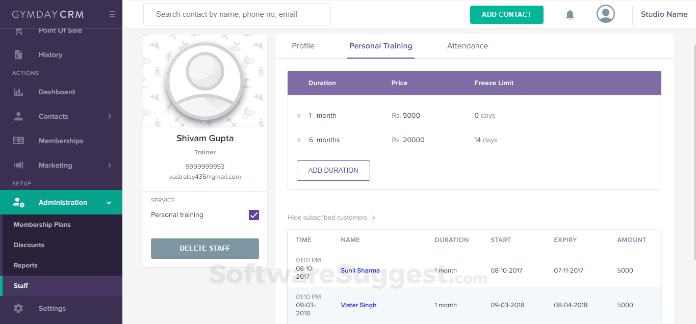Image resolution: width=696 pixels, height=324 pixels.
Task: Click the Memberships card icon
Action: pyautogui.click(x=18, y=141)
